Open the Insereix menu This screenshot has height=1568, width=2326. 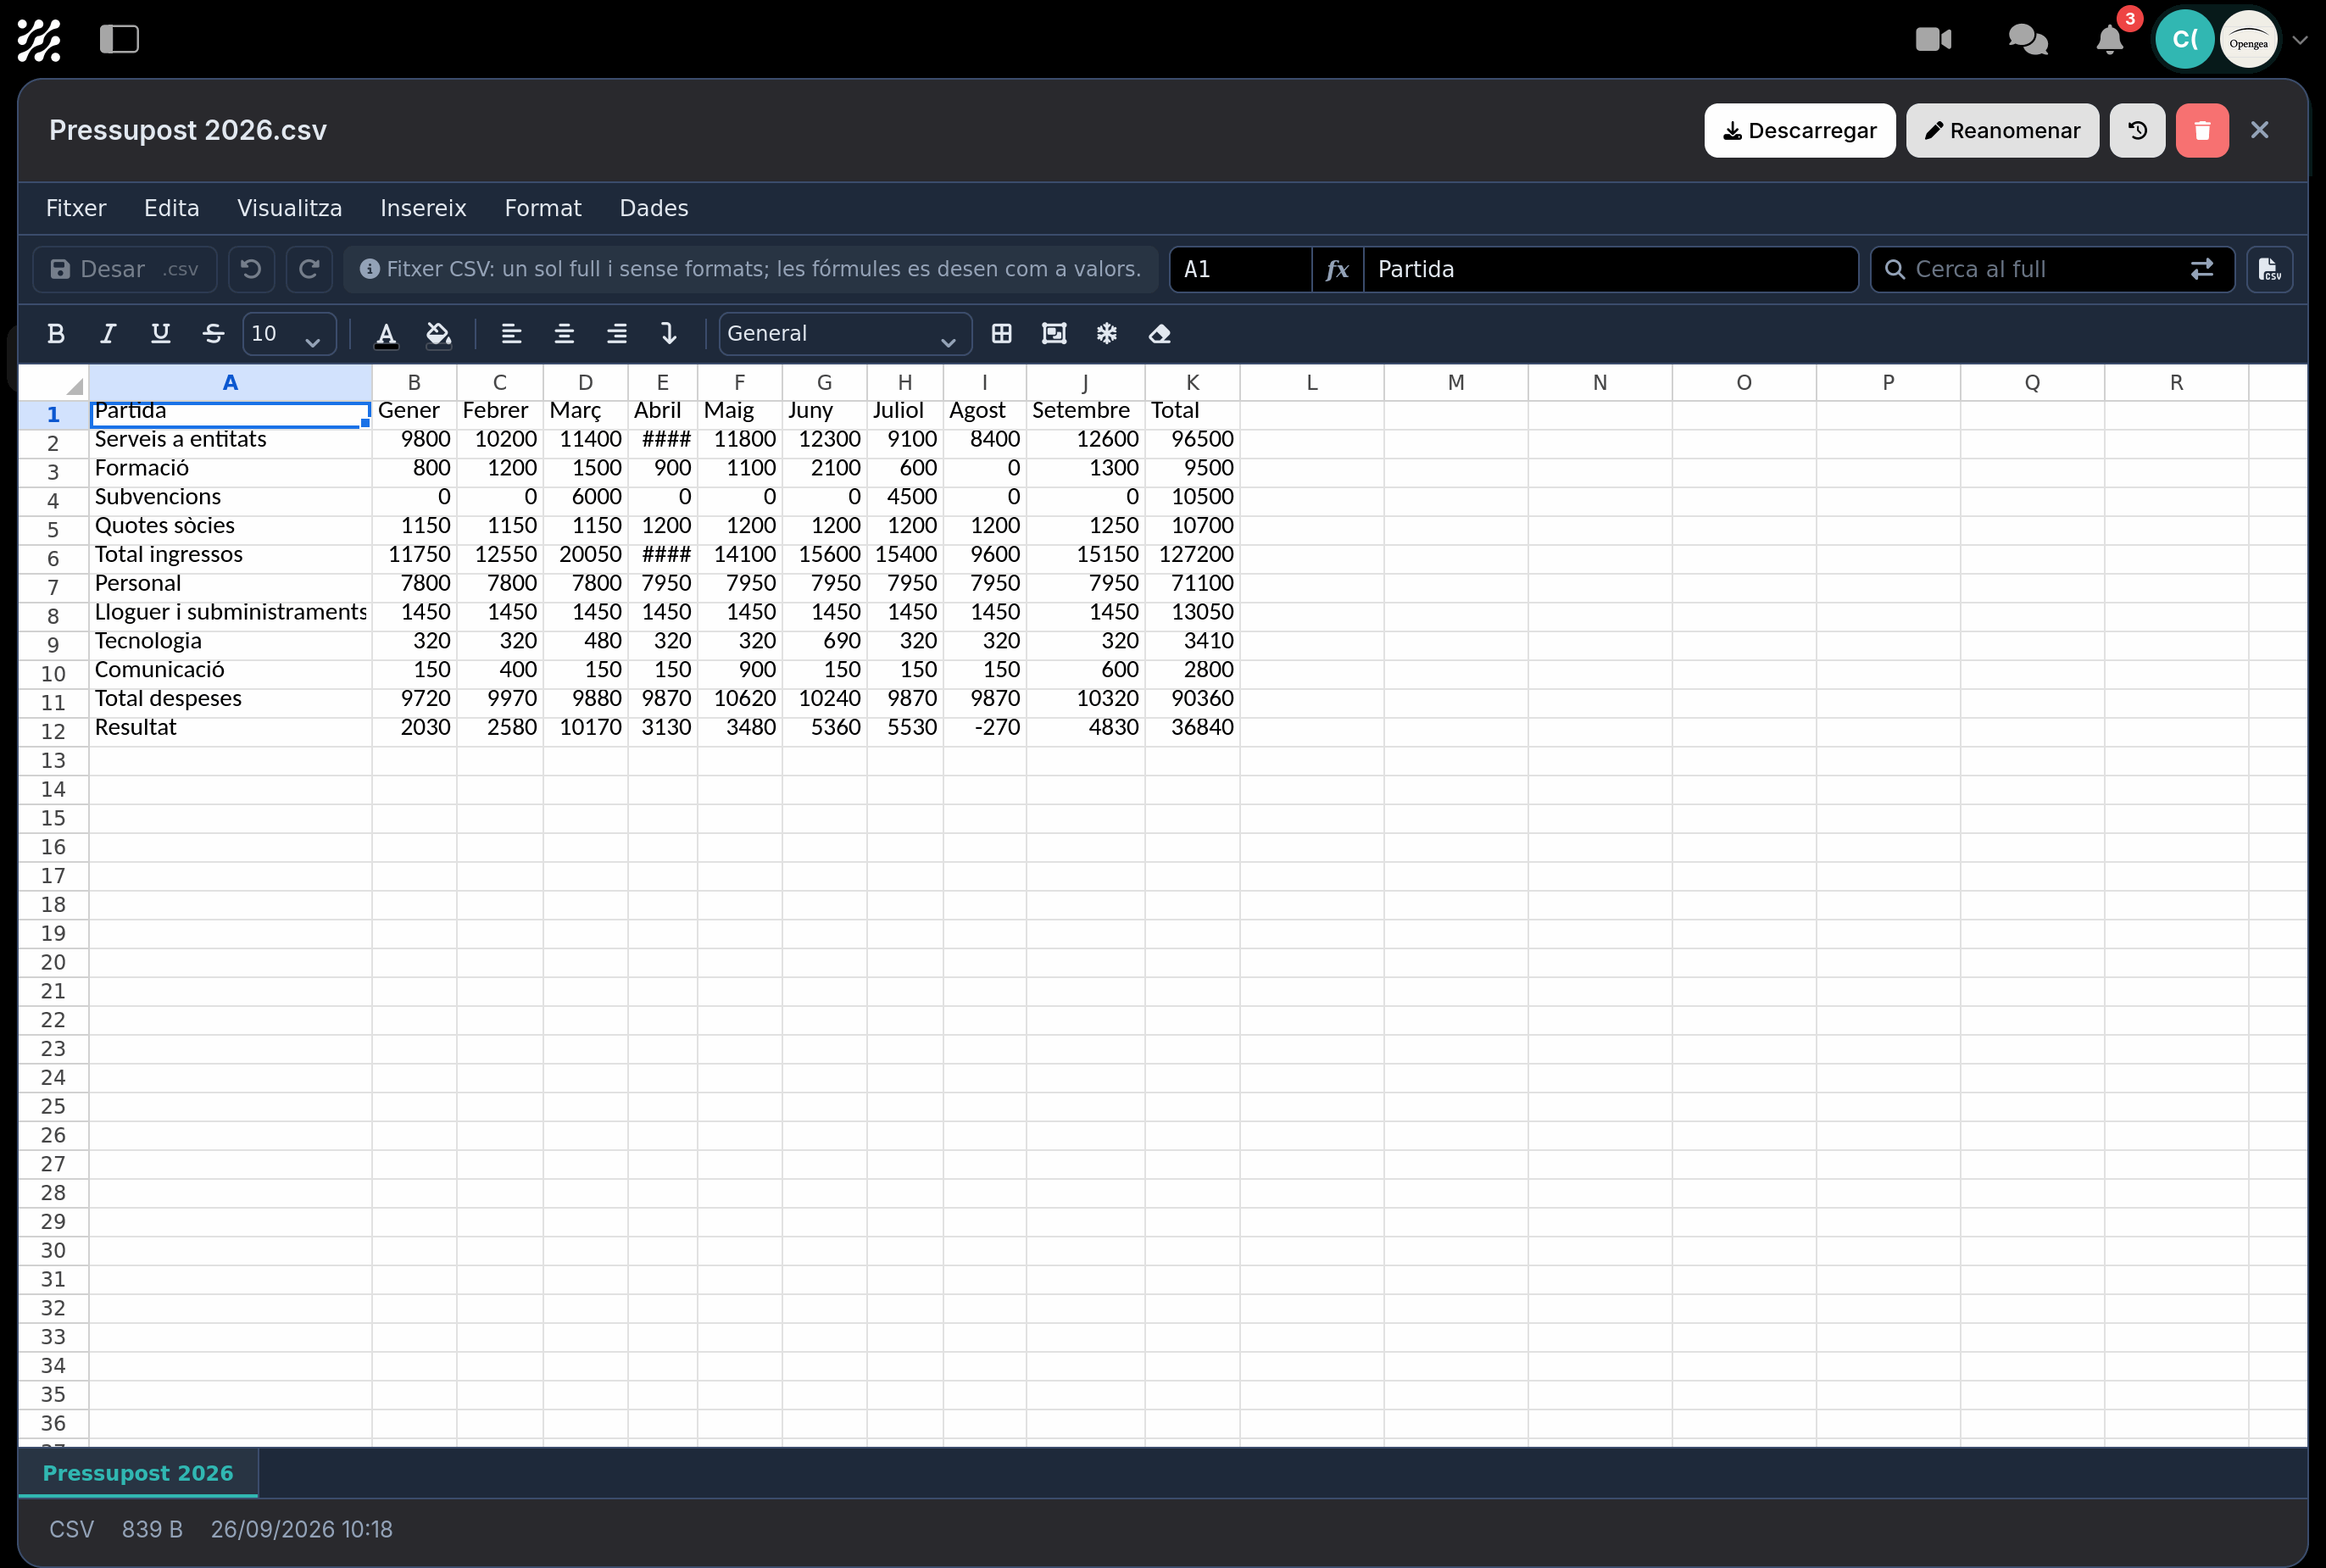423,208
